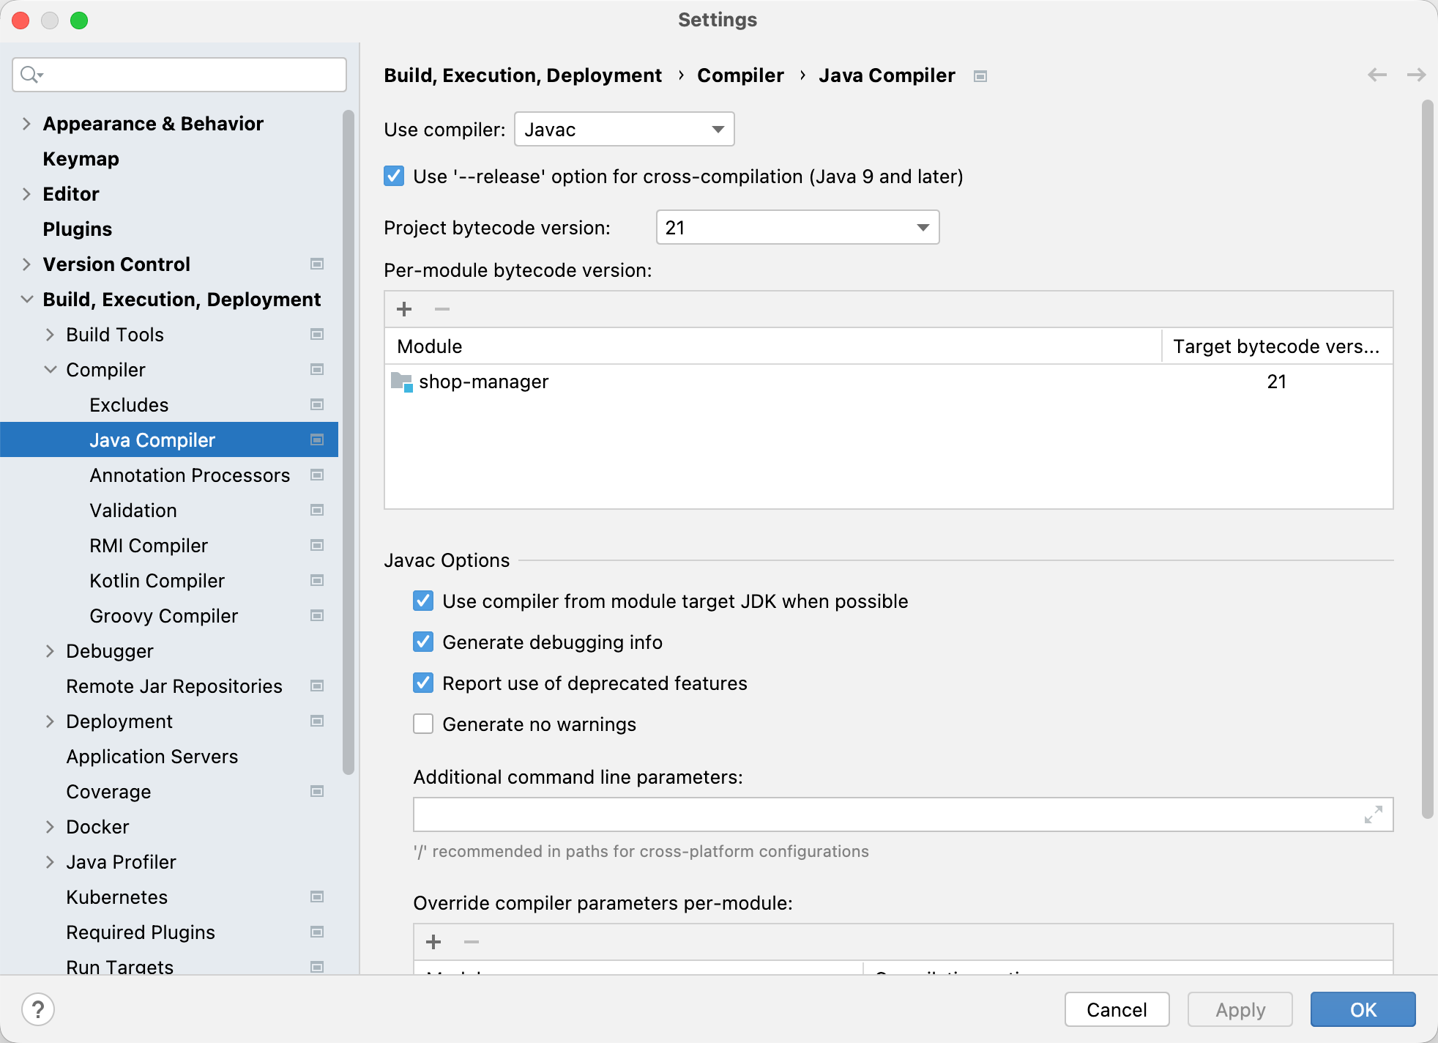1438x1043 pixels.
Task: Add a per-module bytecode version entry
Action: [x=404, y=309]
